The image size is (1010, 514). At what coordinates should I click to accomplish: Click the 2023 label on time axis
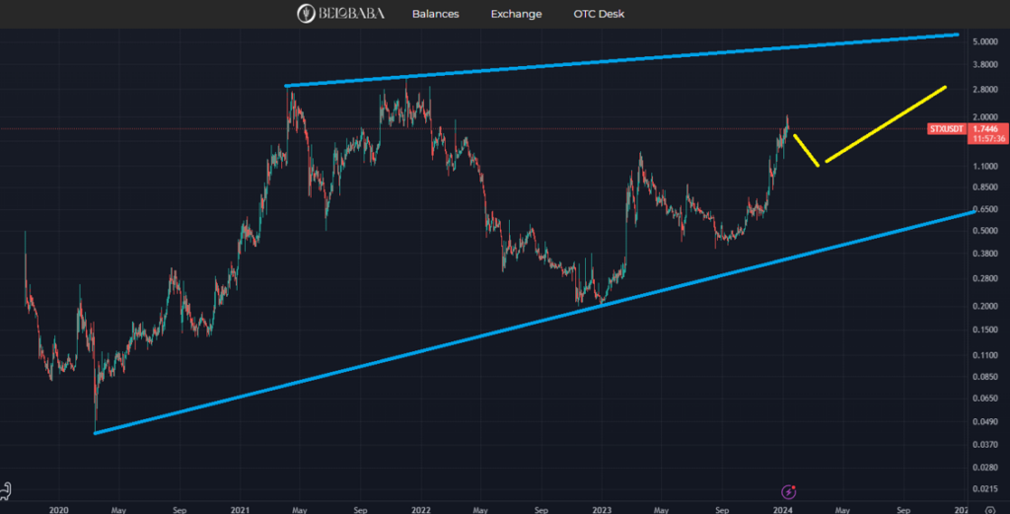pyautogui.click(x=602, y=510)
